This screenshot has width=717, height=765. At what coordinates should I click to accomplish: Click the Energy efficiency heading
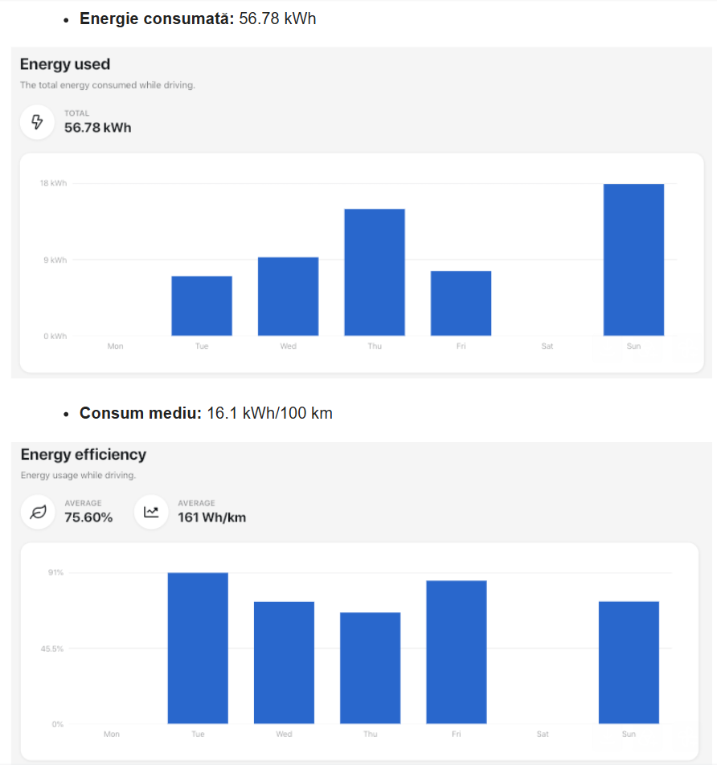tap(84, 455)
